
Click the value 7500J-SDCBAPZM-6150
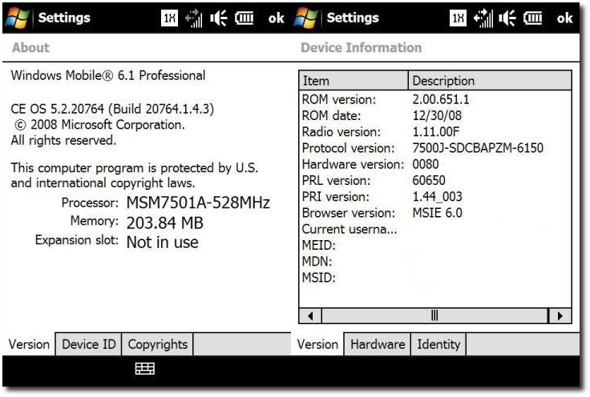478,148
